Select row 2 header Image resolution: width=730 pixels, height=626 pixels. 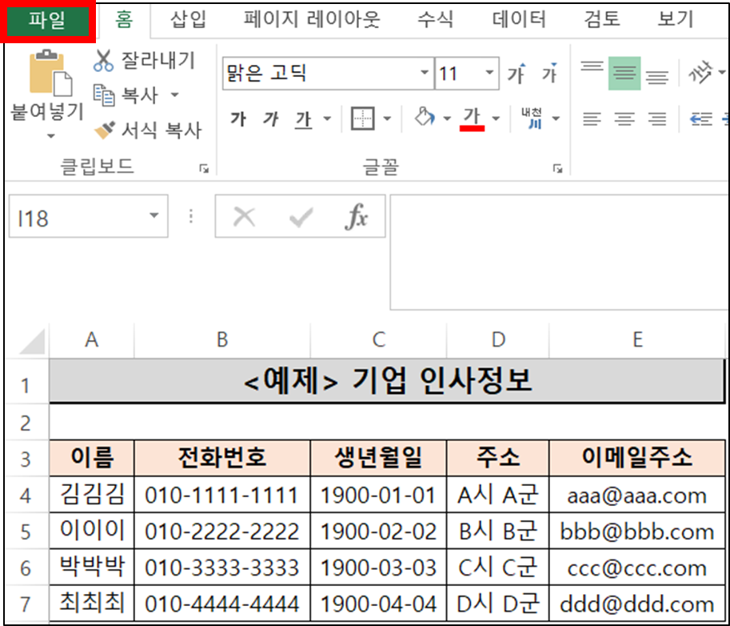coord(26,423)
